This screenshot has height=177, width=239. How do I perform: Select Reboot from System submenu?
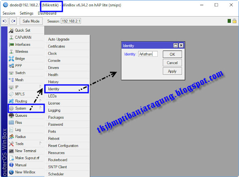pyautogui.click(x=67, y=139)
